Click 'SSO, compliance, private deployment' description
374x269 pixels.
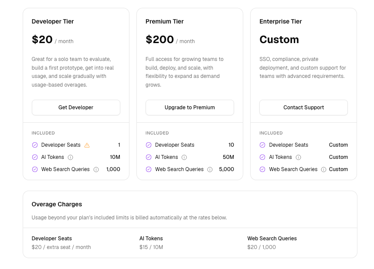coord(303,67)
